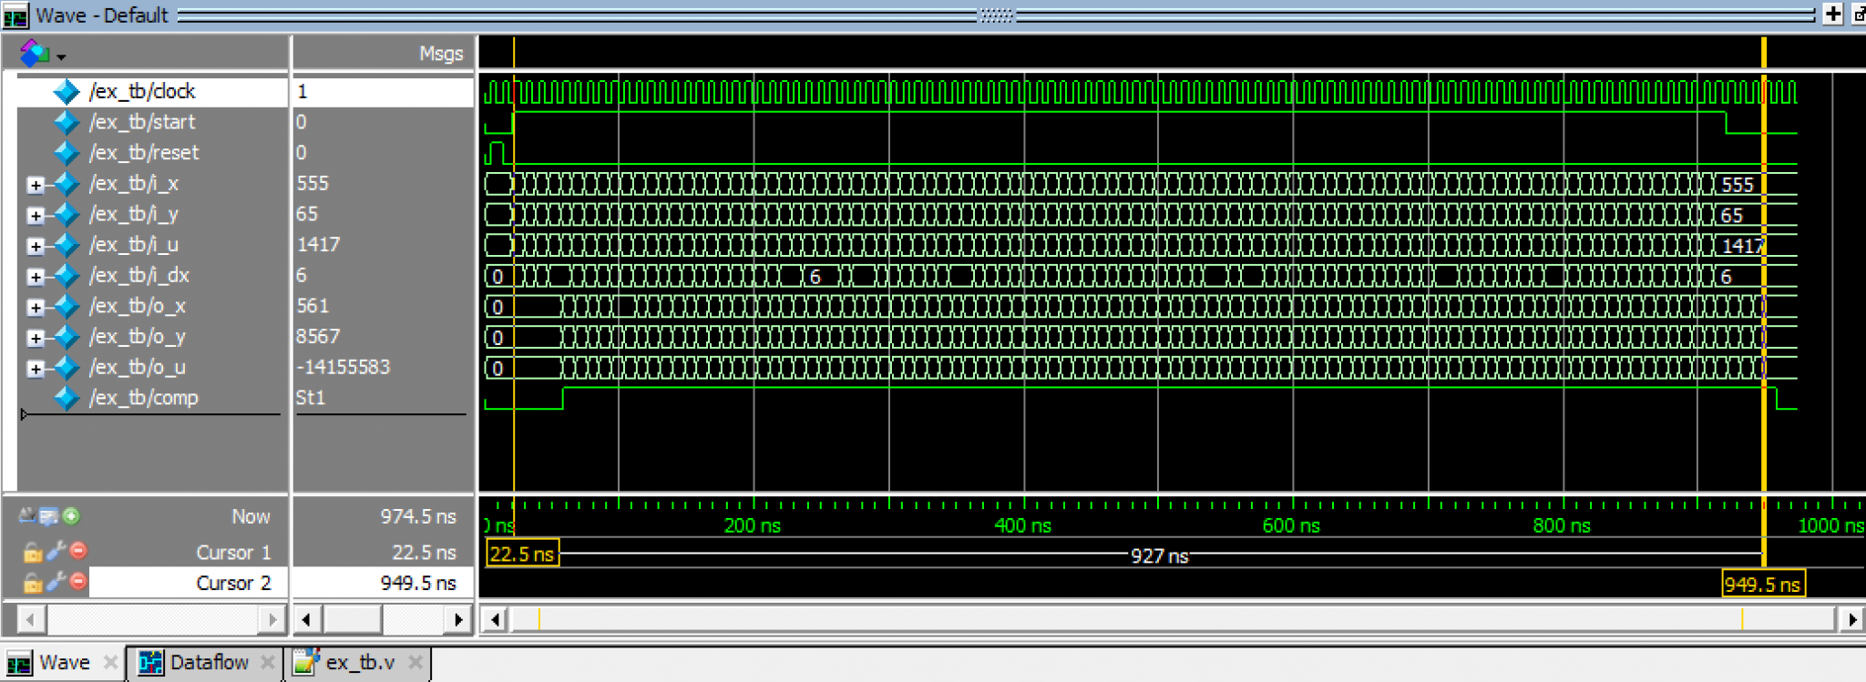This screenshot has height=682, width=1866.
Task: Click the Toggle short names icon
Action: point(26,516)
